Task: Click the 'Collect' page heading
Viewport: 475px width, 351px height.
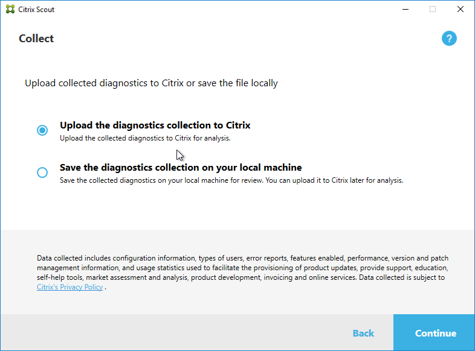Action: tap(36, 39)
